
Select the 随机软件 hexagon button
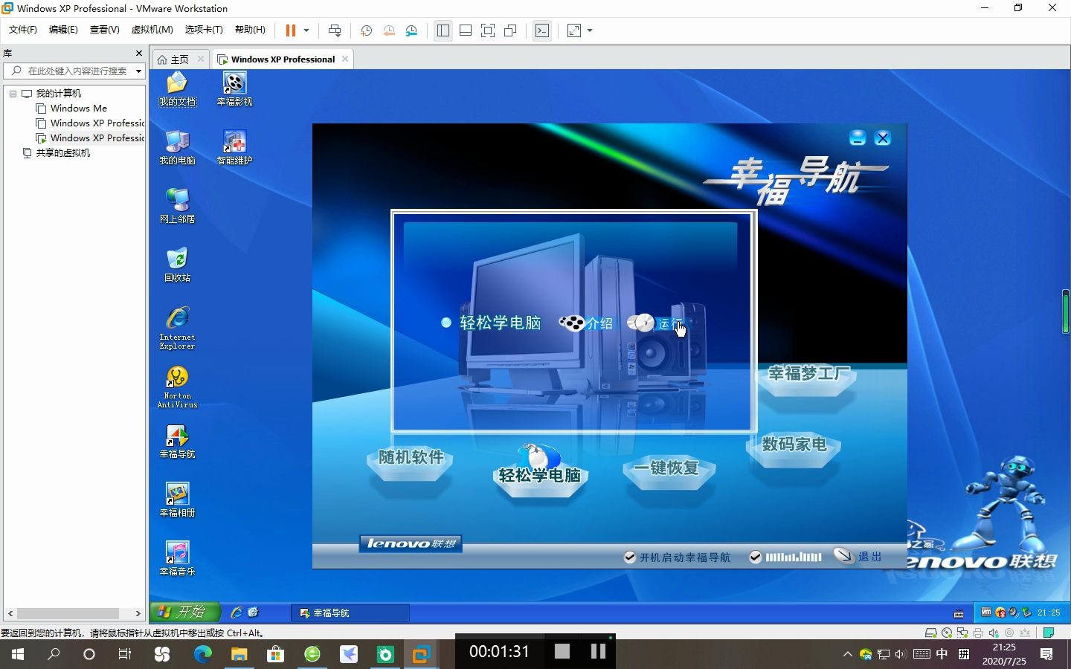point(411,462)
